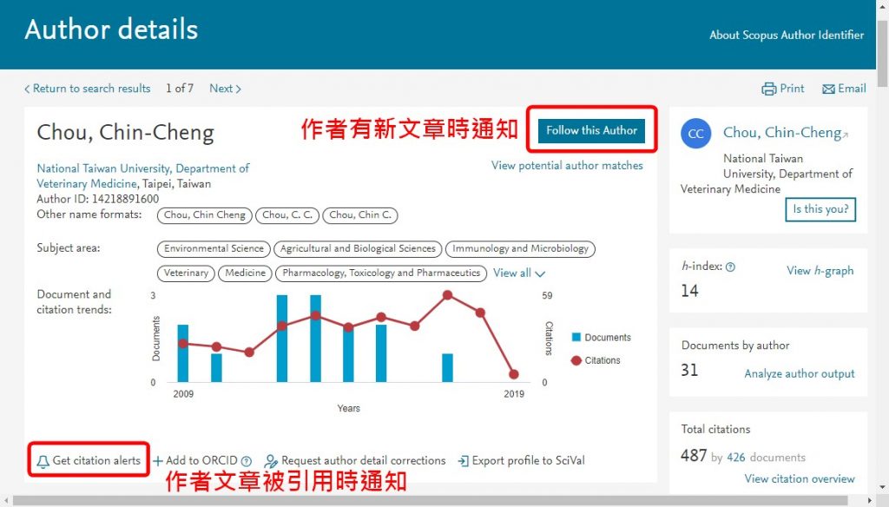Click the author corrections person icon
Screen dimensions: 889x507
(271, 461)
